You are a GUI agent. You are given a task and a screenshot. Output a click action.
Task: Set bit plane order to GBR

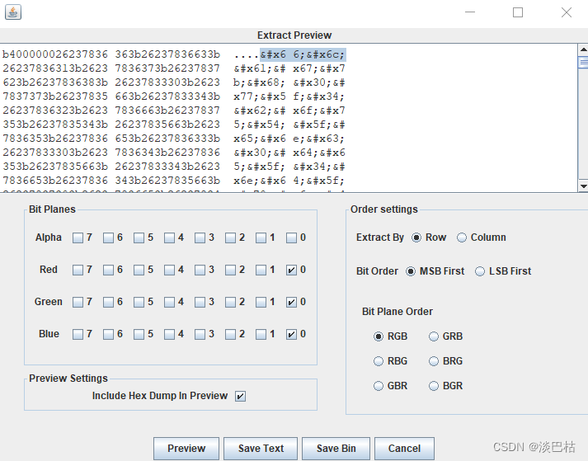tap(379, 386)
